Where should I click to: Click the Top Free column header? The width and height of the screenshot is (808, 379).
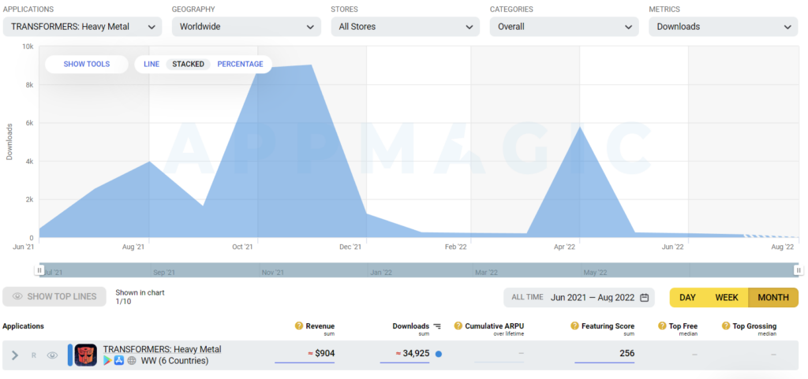pyautogui.click(x=683, y=326)
